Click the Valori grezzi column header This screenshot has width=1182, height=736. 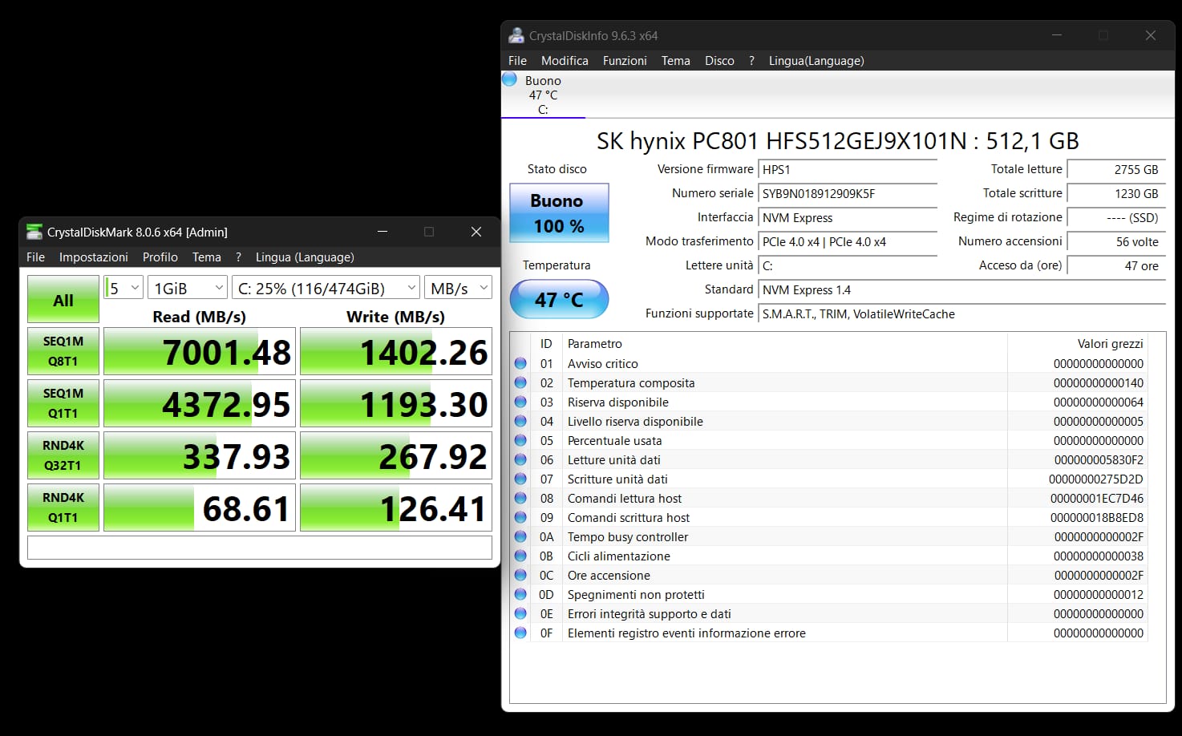click(1077, 343)
